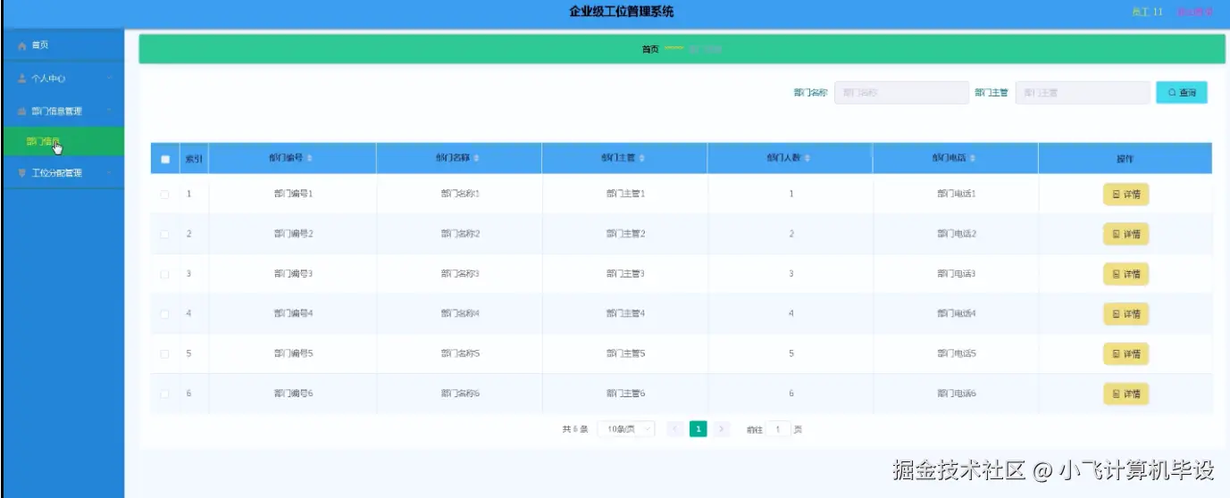The height and width of the screenshot is (498, 1230).
Task: Click the cell 部门电话3
Action: pyautogui.click(x=957, y=274)
